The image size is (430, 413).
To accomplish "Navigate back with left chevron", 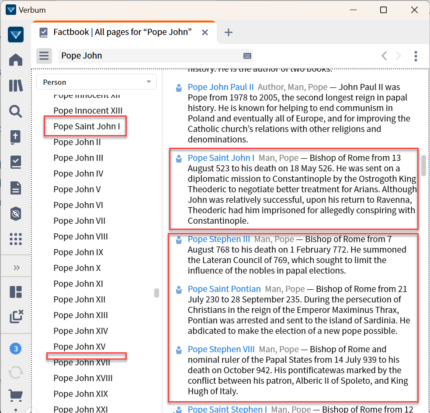I will point(384,56).
